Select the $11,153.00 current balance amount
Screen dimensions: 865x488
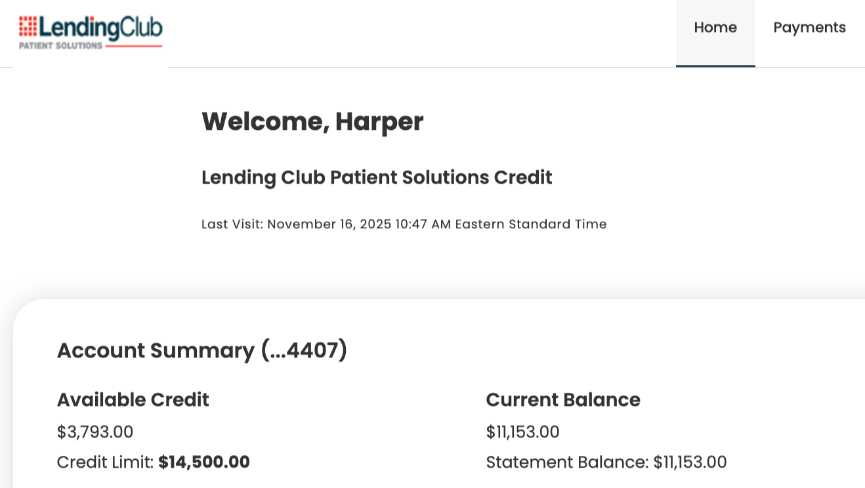[522, 432]
